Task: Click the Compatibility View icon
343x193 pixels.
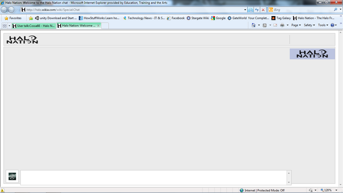Action: coord(251,10)
